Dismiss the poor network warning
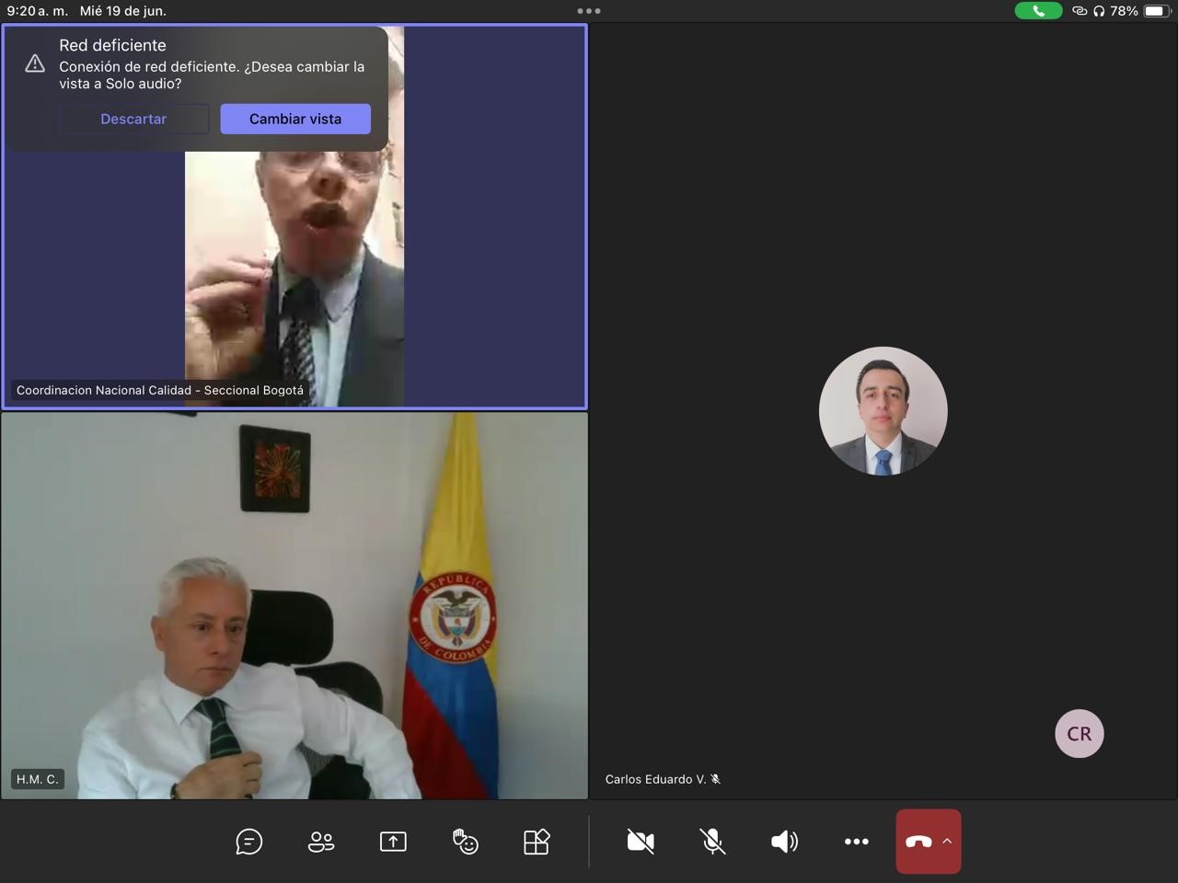This screenshot has height=883, width=1178. pyautogui.click(x=133, y=119)
